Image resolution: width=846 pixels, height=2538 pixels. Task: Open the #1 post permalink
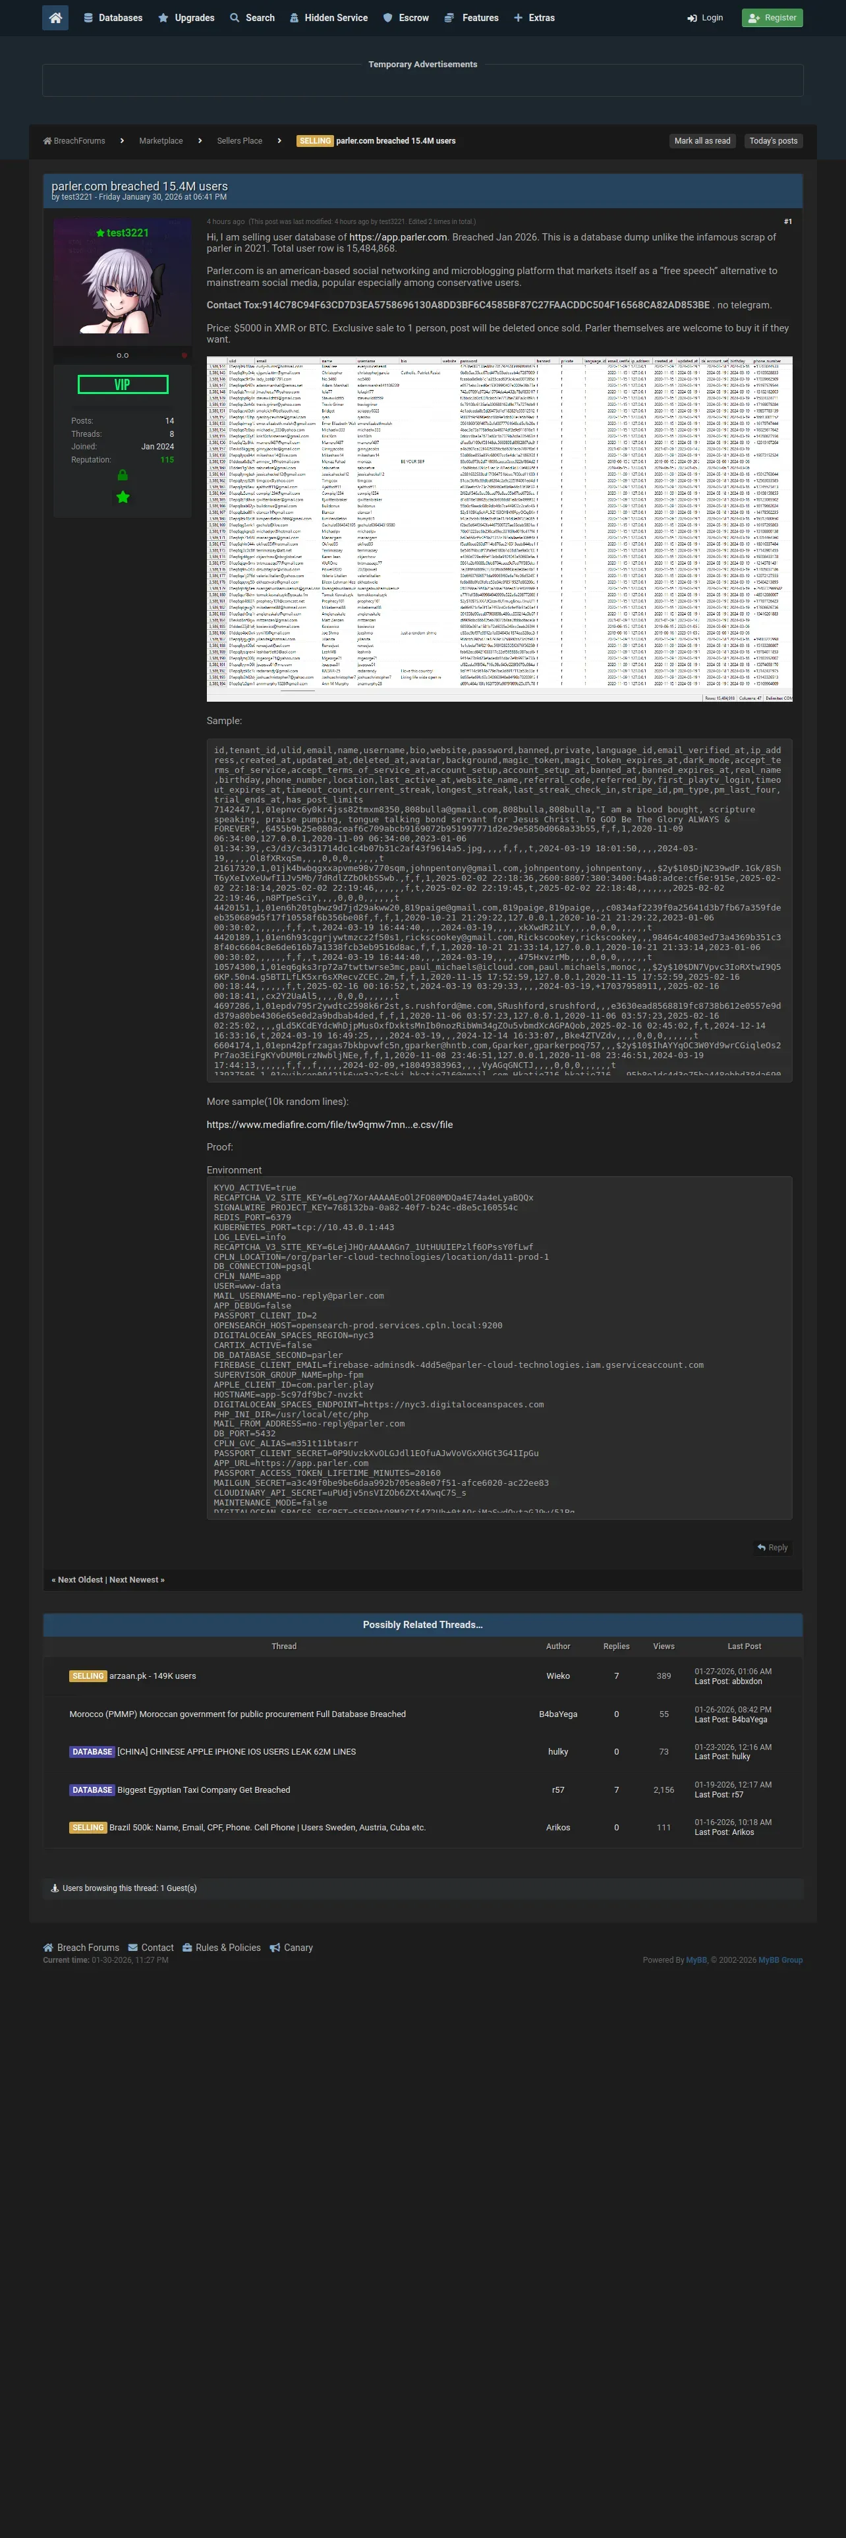tap(788, 221)
